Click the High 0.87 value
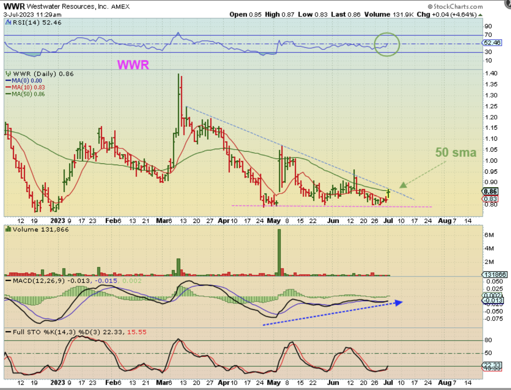The image size is (511, 390). click(x=280, y=15)
